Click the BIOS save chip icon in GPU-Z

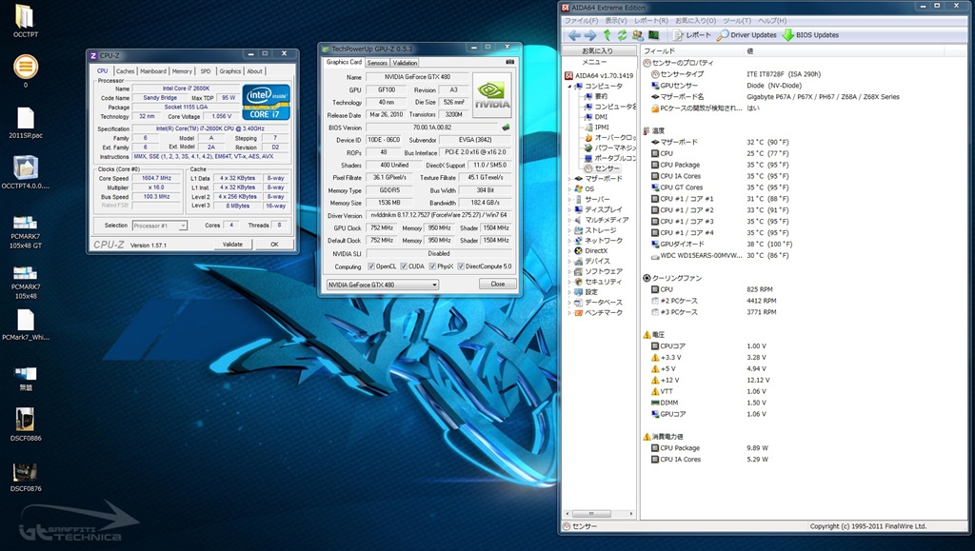(x=507, y=127)
